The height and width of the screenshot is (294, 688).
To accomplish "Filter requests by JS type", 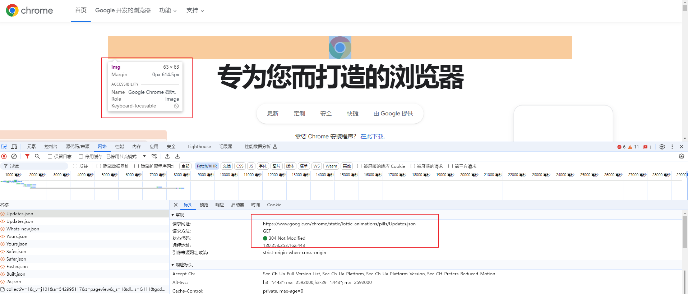I will (251, 166).
